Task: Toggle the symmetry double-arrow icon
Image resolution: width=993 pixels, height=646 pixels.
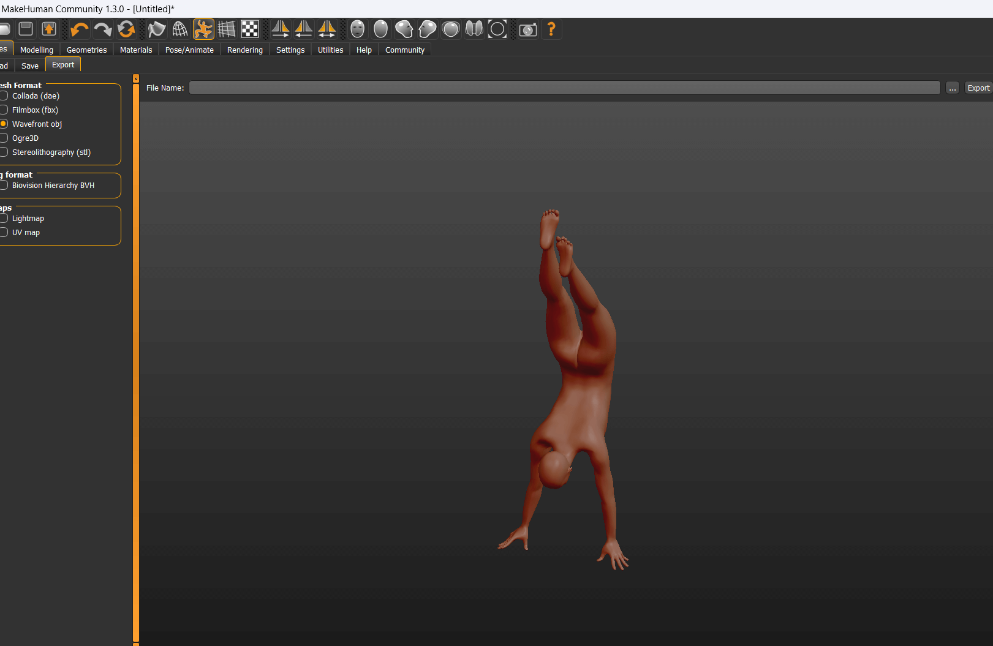Action: click(x=327, y=29)
